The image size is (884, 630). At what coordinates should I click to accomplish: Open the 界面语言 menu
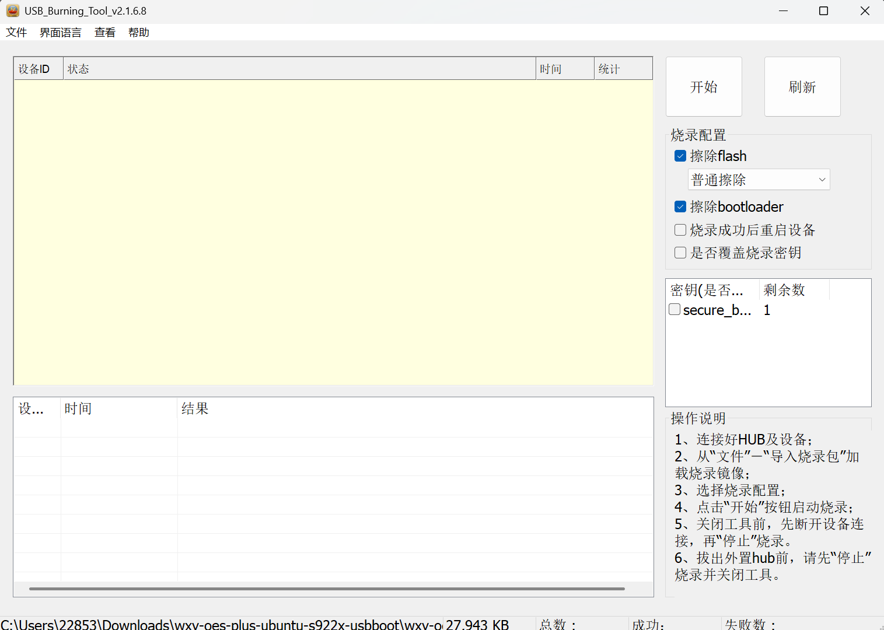[x=60, y=33]
